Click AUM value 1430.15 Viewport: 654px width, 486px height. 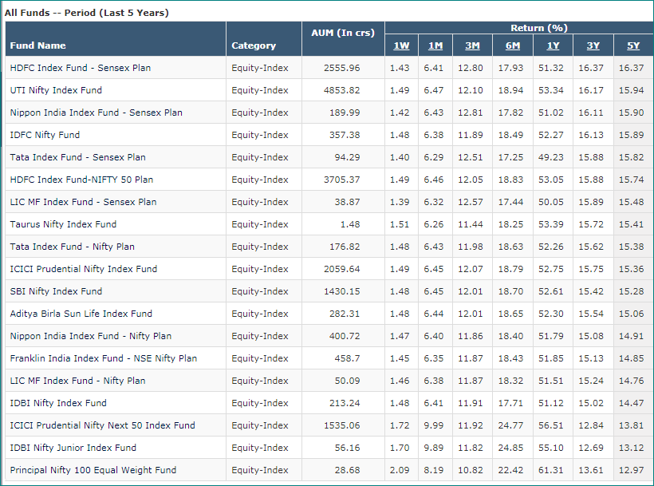click(x=341, y=291)
